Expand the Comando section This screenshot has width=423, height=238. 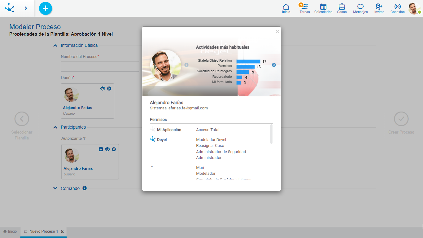click(55, 188)
